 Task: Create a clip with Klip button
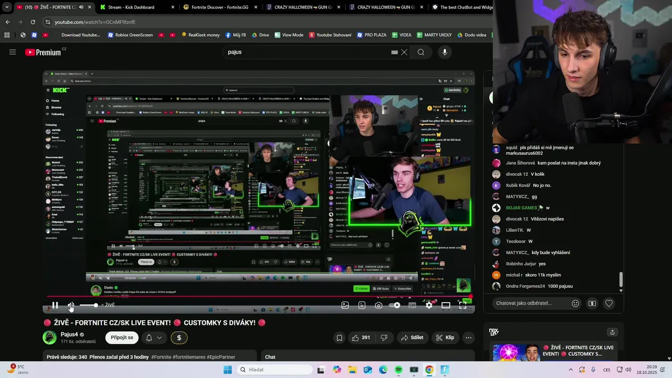(445, 338)
